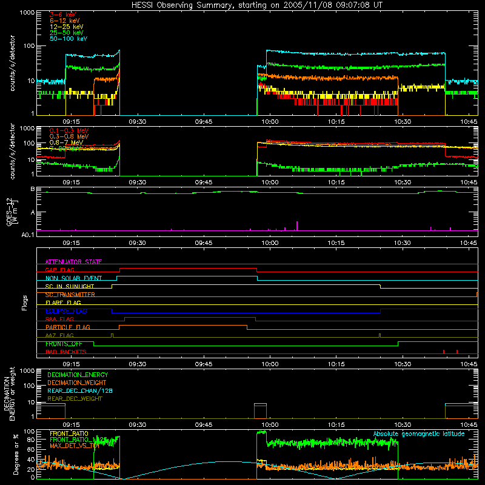Click the REAR_DEC_CHAN/128 legend label
Viewport: 485px width, 485px height.
click(x=80, y=390)
